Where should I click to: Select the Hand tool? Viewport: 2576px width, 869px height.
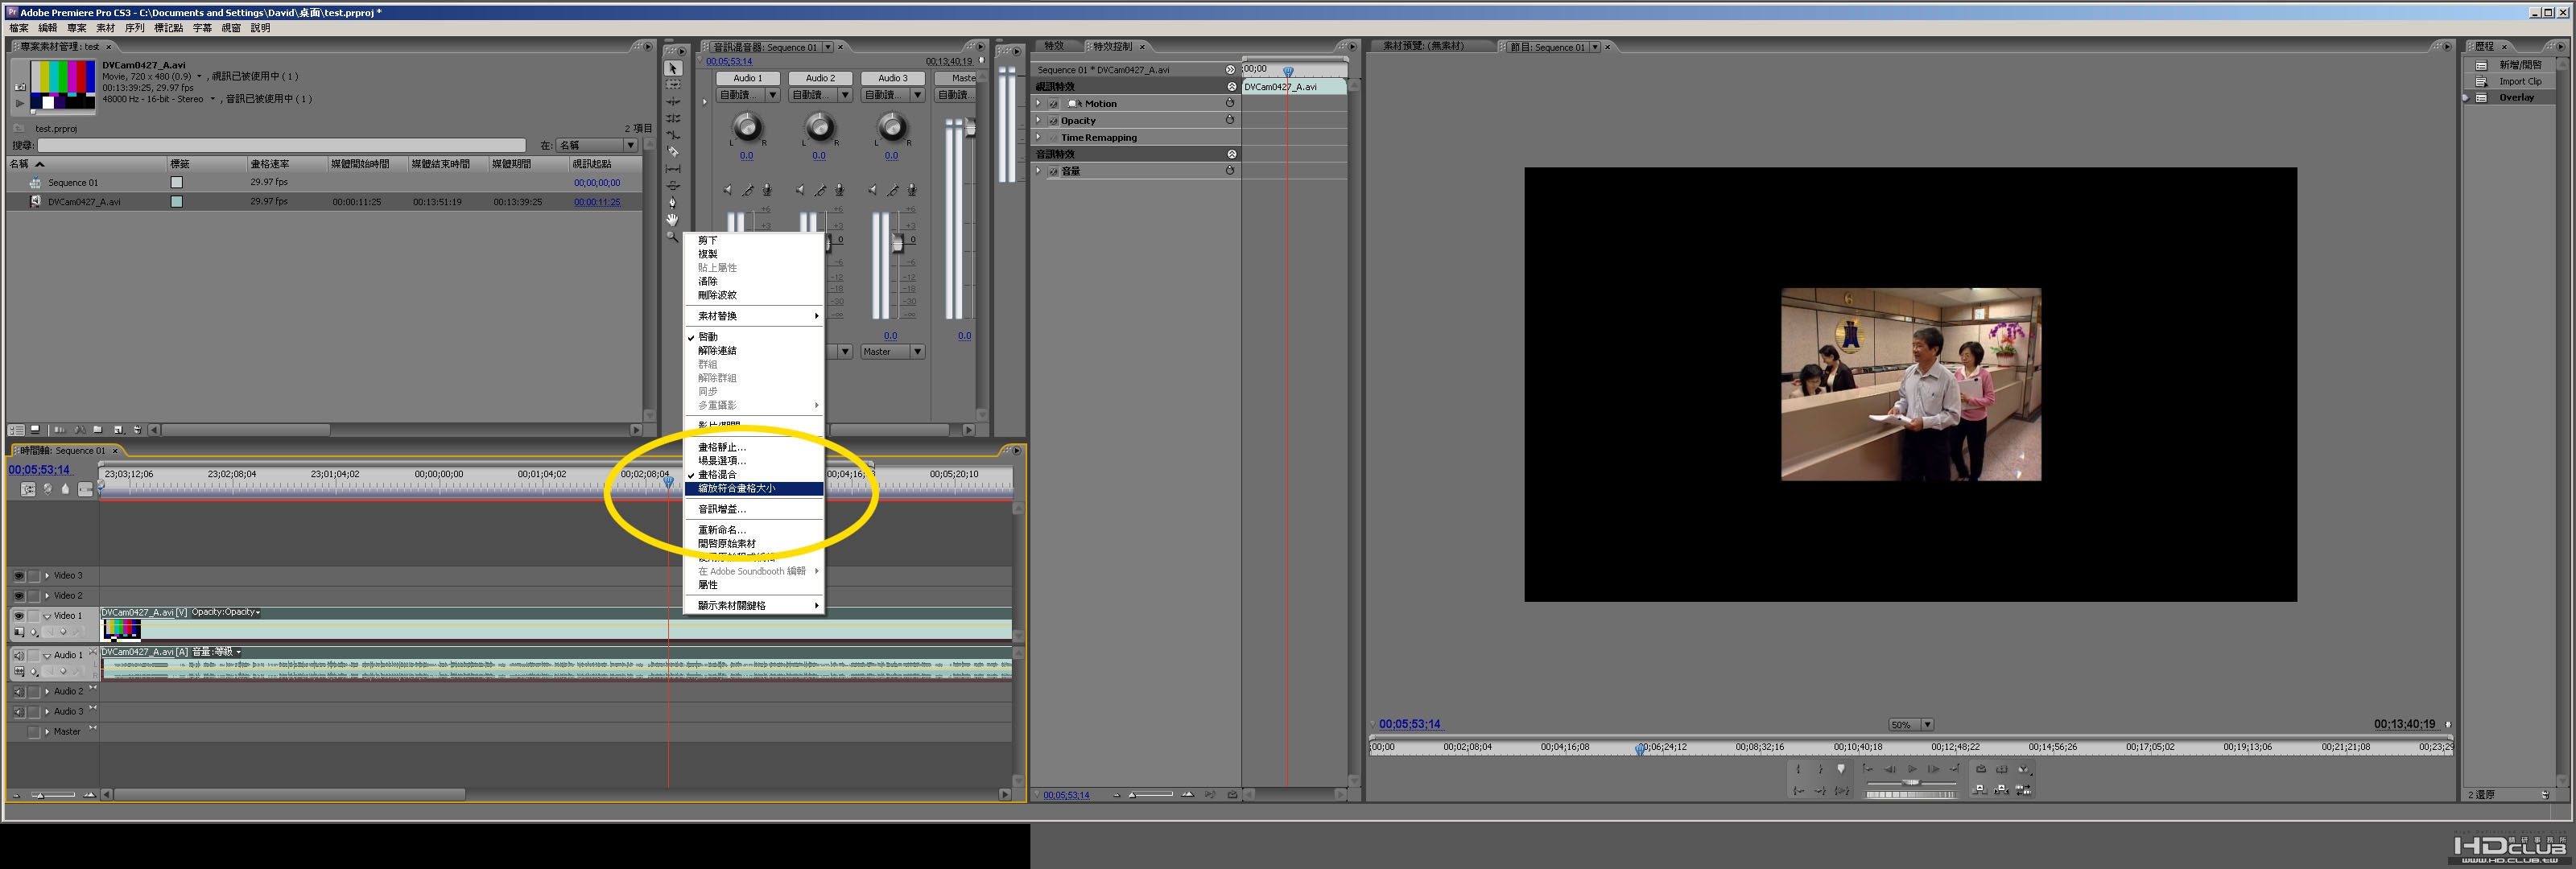coord(673,219)
